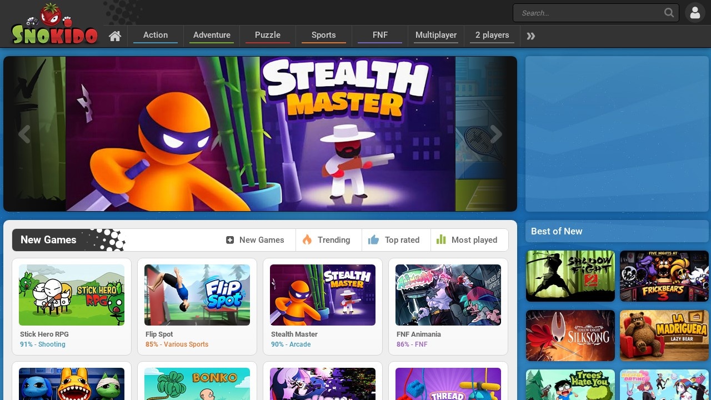Click the '90% - Arcade' label
Image resolution: width=711 pixels, height=400 pixels.
[x=291, y=344]
